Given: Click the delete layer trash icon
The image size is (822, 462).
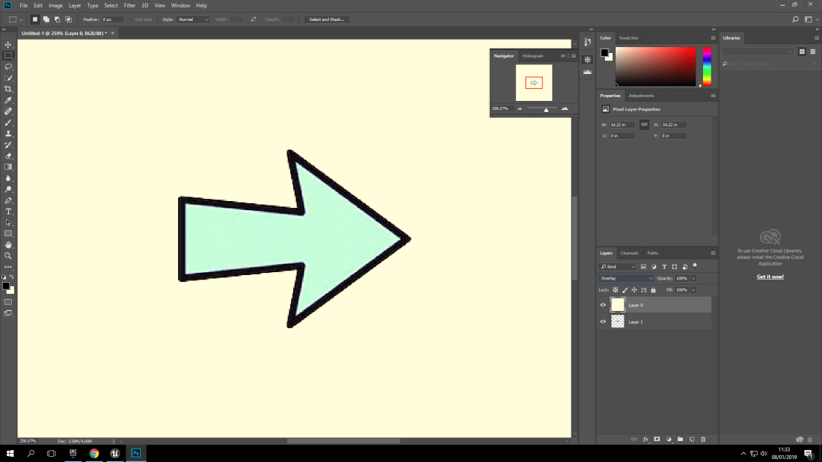Looking at the screenshot, I should point(704,440).
